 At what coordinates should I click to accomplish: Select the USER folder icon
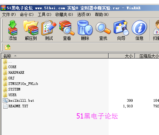pos(5,95)
